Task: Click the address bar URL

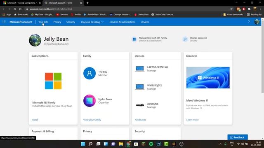Action: 51,9
